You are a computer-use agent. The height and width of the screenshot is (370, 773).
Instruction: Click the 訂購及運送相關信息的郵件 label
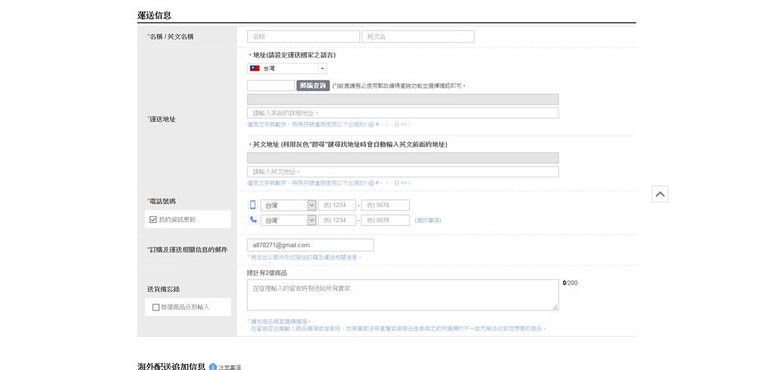(x=187, y=249)
